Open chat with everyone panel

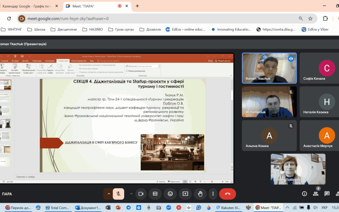pyautogui.click(x=327, y=194)
